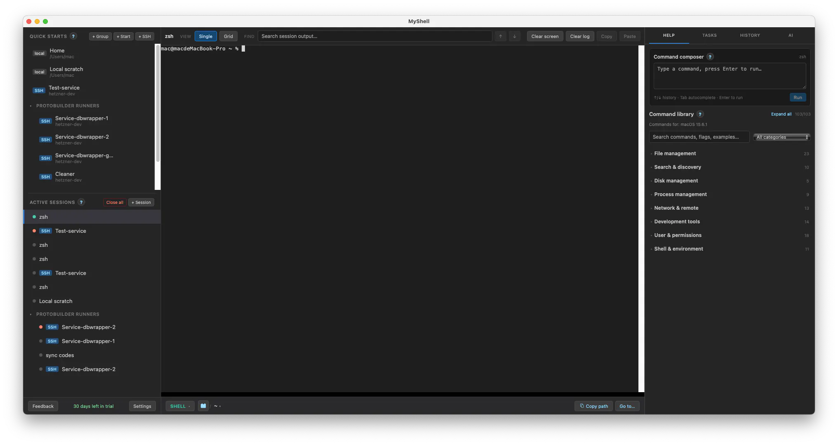Select the local badge next to Local scratch quick start

[40, 72]
